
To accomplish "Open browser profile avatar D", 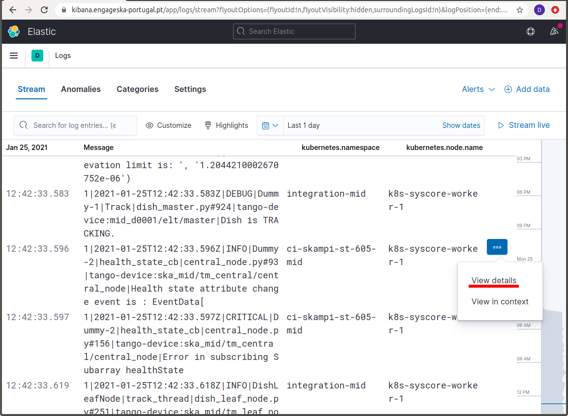I will coord(539,10).
